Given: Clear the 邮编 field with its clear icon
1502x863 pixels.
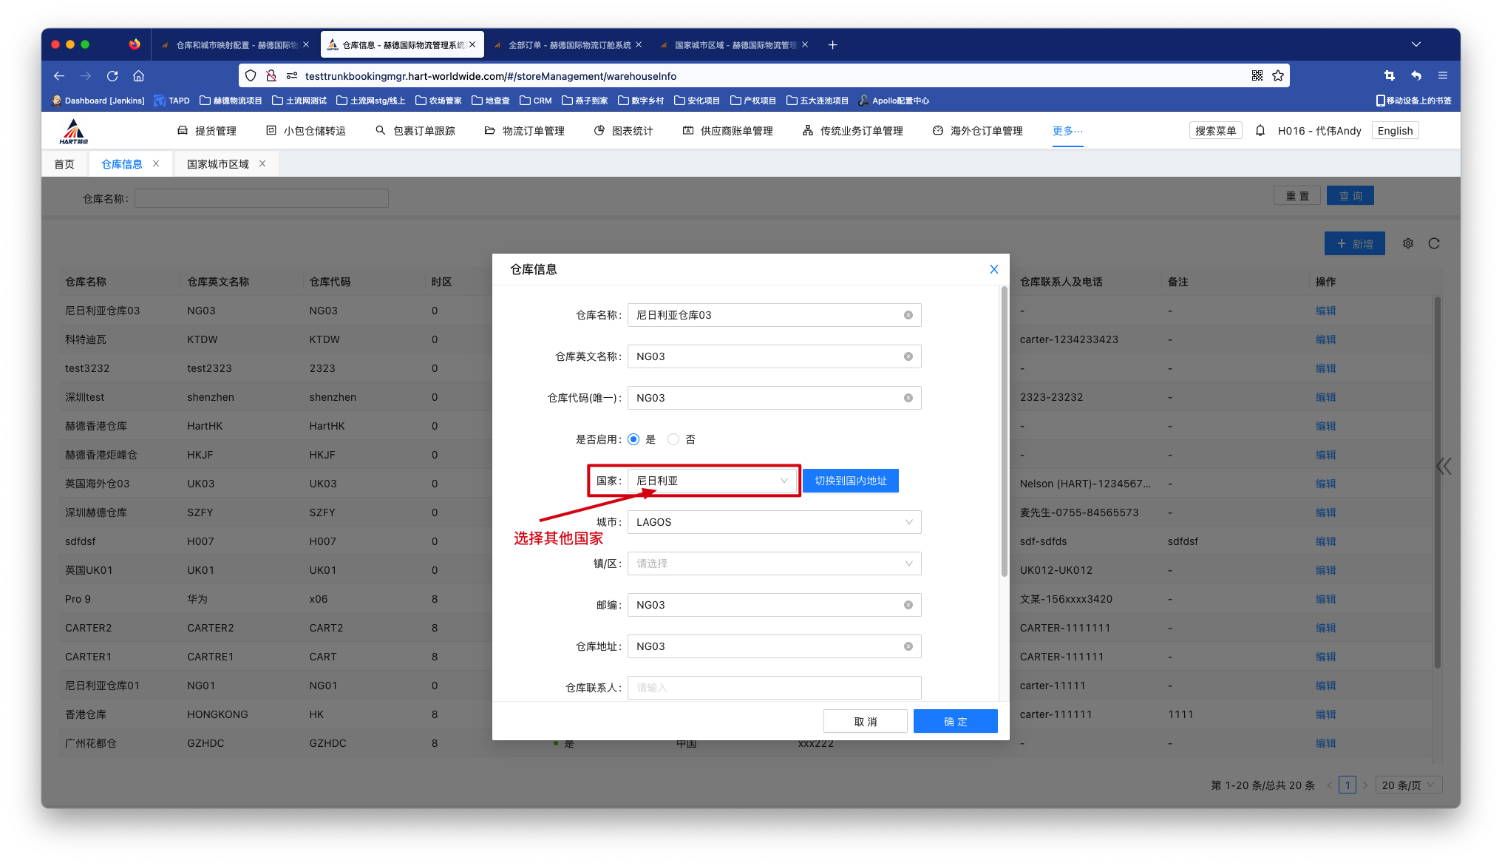Looking at the screenshot, I should 908,605.
